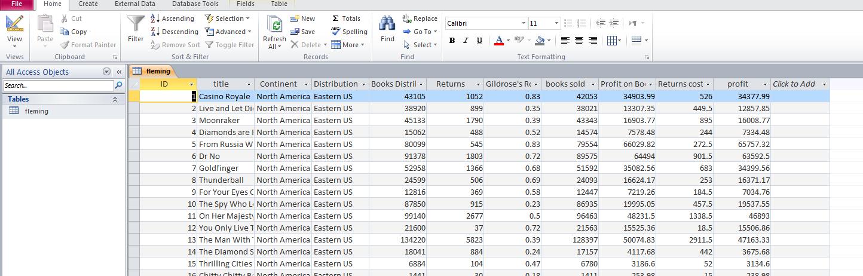The image size is (863, 276).
Task: Click the numbered list icon
Action: (582, 23)
